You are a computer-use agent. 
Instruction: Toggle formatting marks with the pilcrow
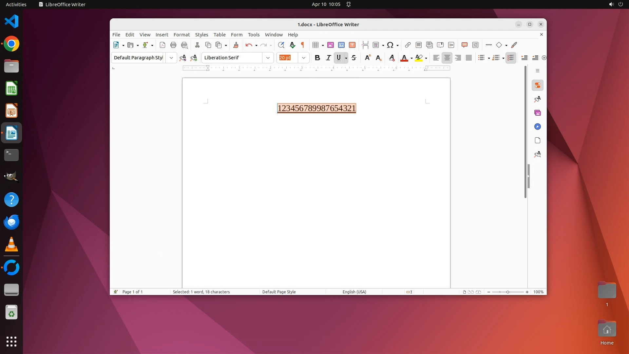click(303, 45)
